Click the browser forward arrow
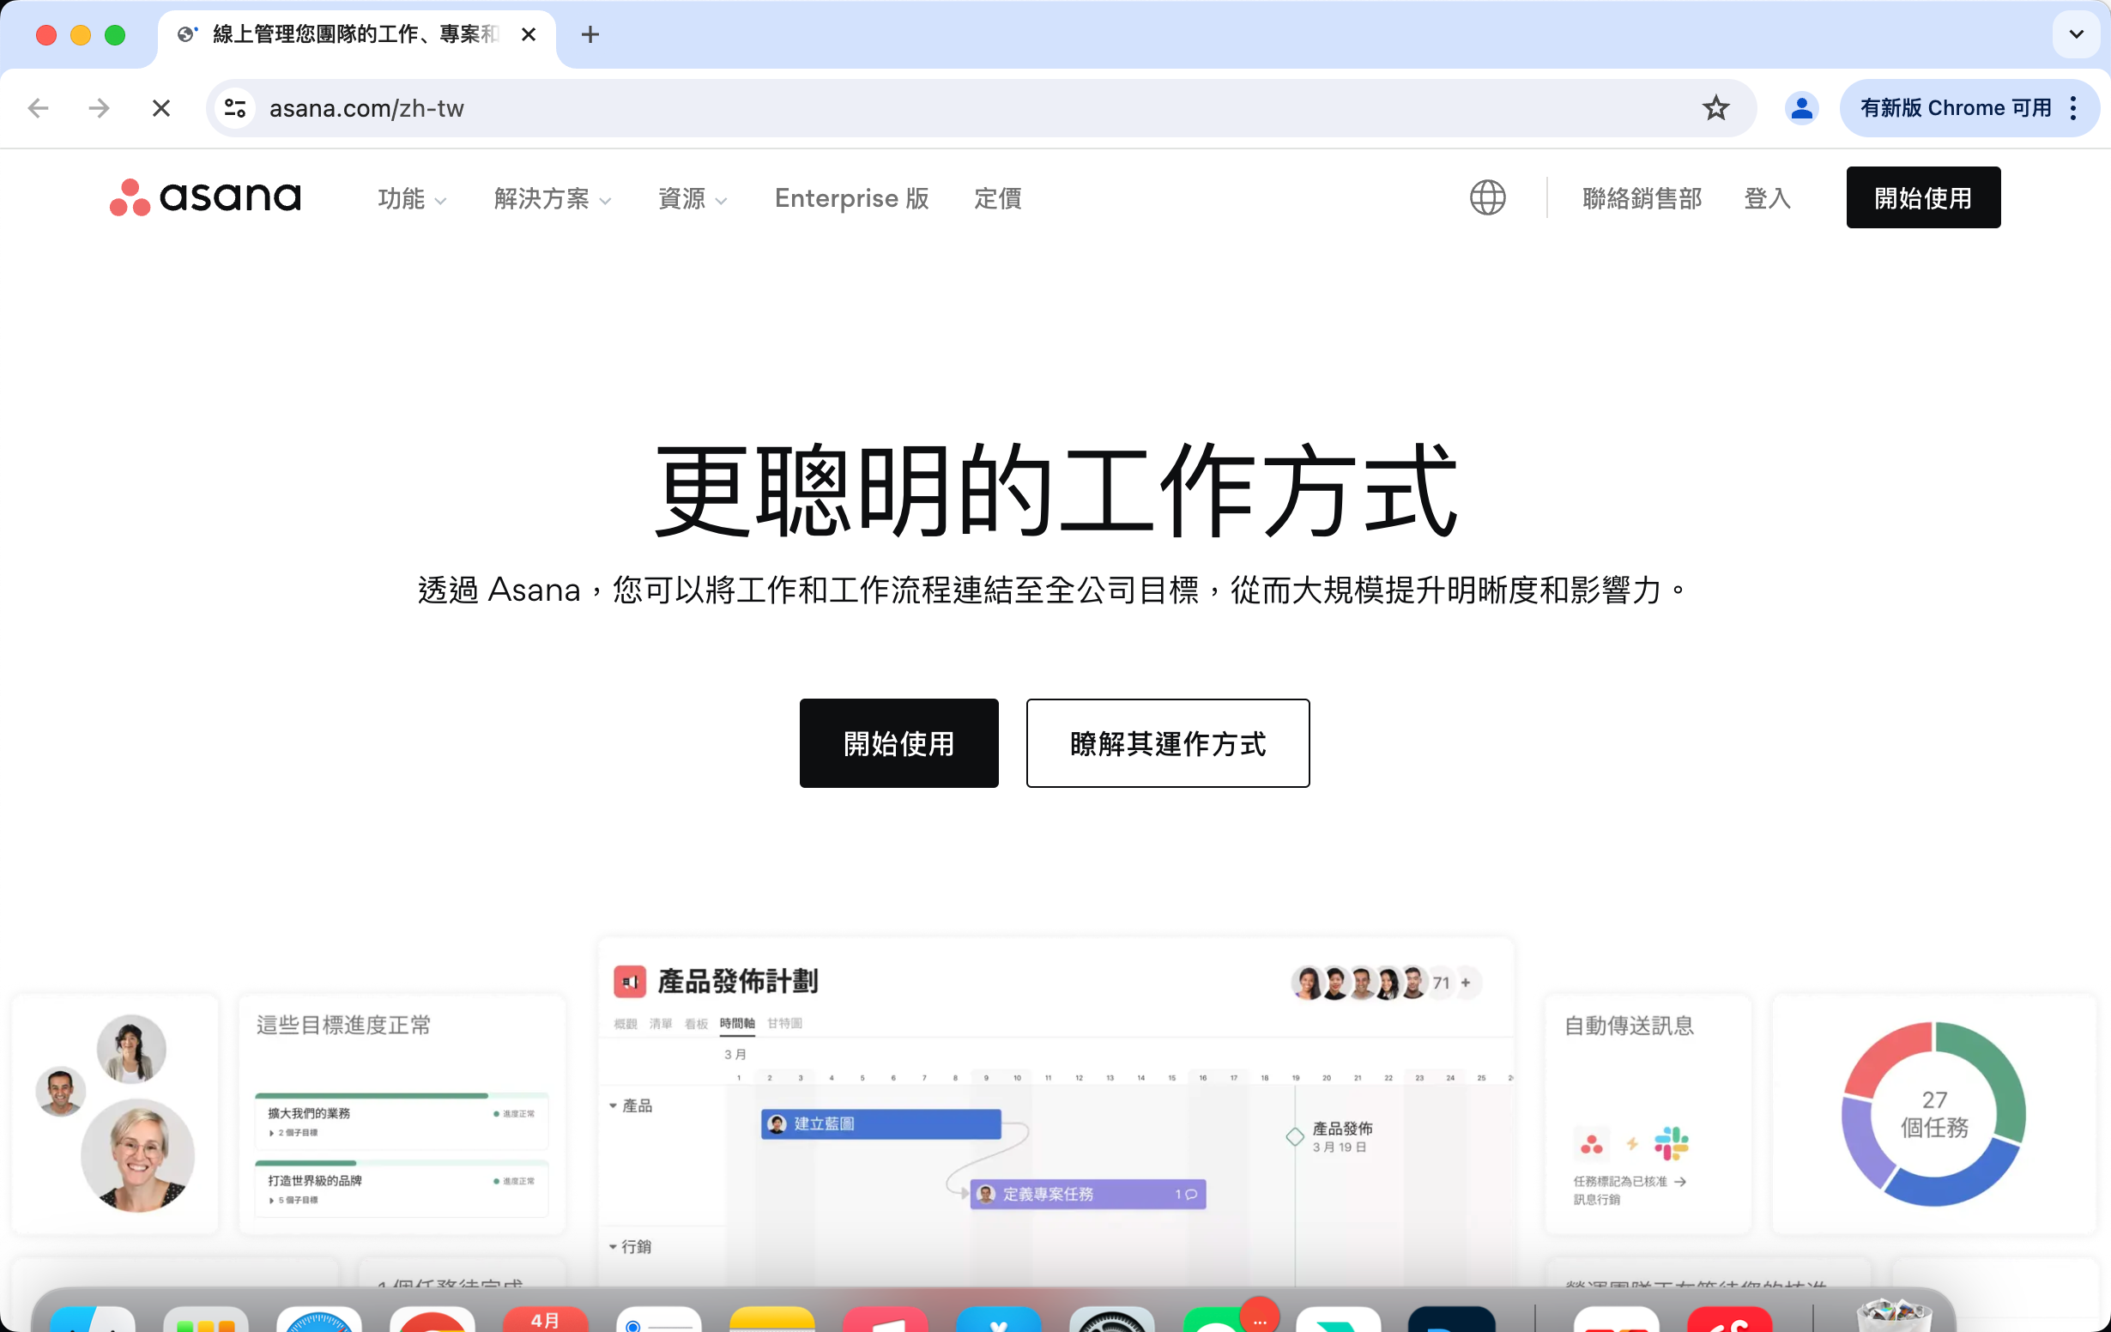Screen dimensions: 2111x1332 click(x=99, y=108)
